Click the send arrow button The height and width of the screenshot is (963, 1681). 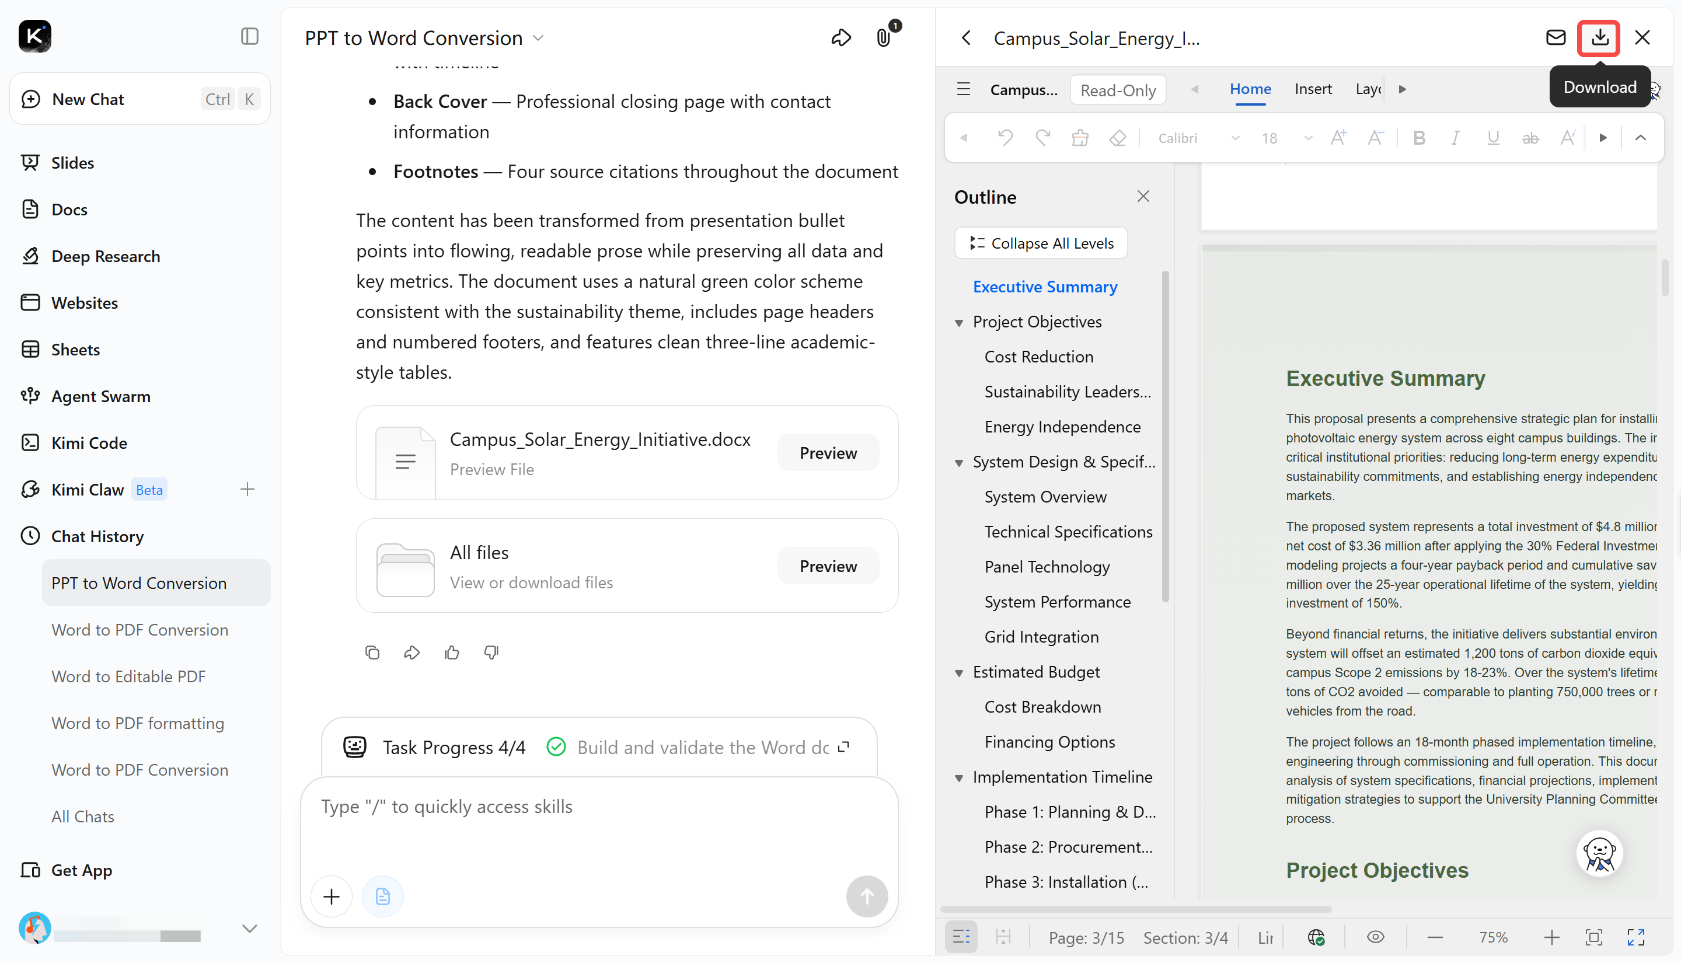tap(866, 896)
